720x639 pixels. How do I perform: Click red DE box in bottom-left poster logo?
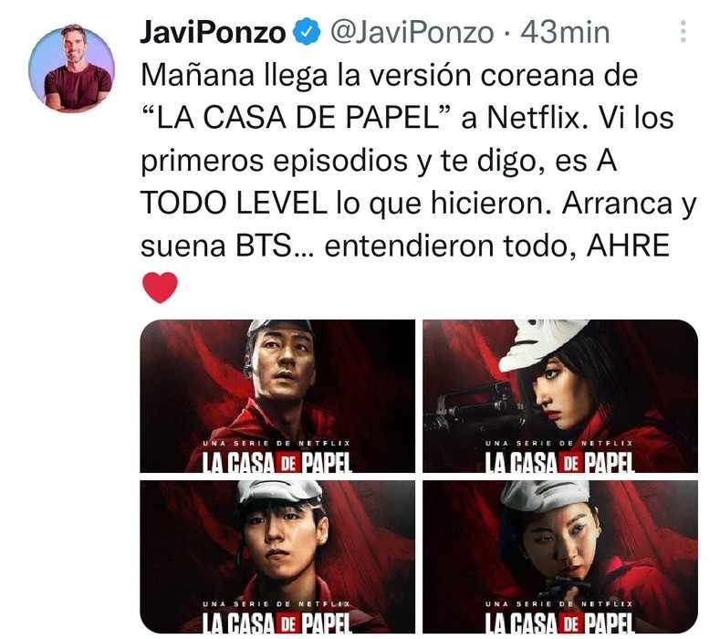[x=287, y=624]
